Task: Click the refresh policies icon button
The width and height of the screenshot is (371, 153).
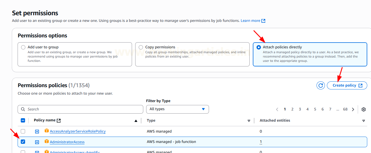Action: click(x=321, y=85)
